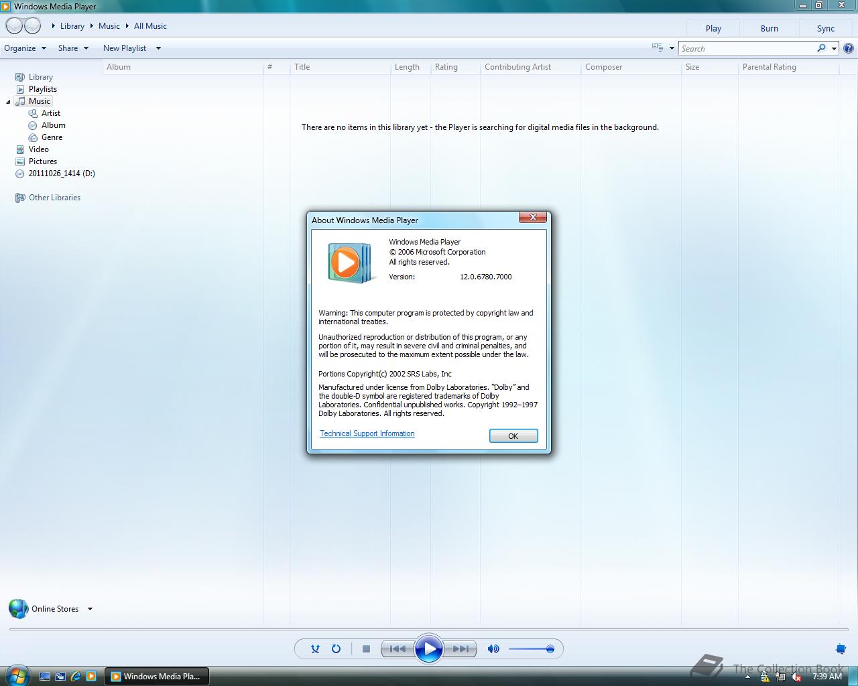Sort by Parental Rating column header

pyautogui.click(x=788, y=67)
